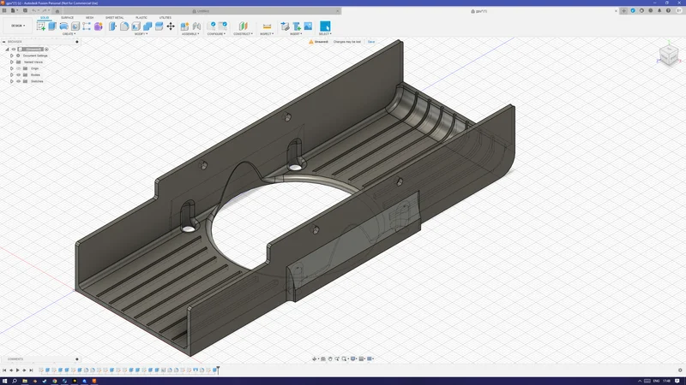The height and width of the screenshot is (385, 686).
Task: Open the Construct dropdown menu
Action: (x=243, y=34)
